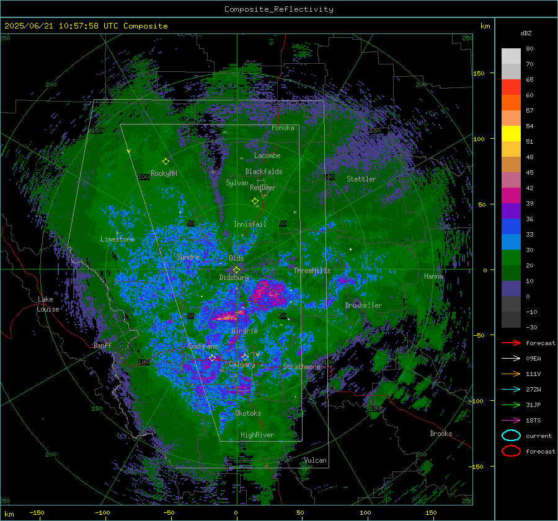
Task: Click the yellow diamond marker below RedDeer
Action: (x=255, y=201)
